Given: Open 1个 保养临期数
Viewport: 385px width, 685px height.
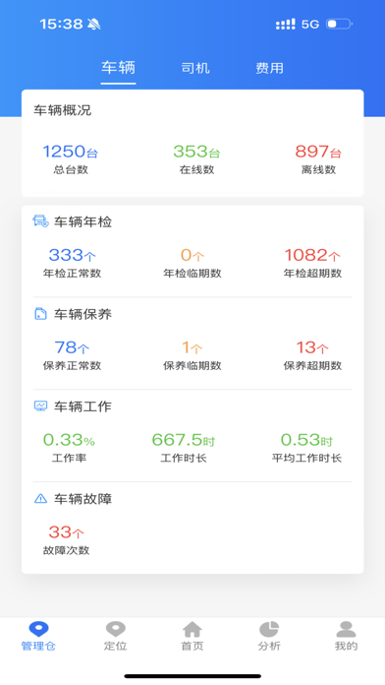Looking at the screenshot, I should point(192,355).
